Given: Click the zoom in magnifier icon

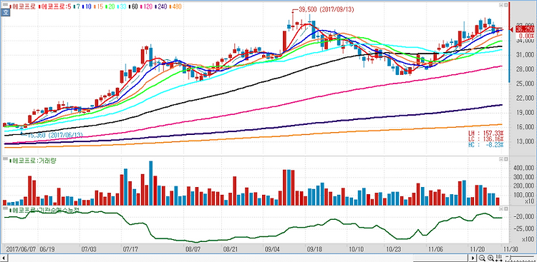Looking at the screenshot, I should pyautogui.click(x=490, y=258).
